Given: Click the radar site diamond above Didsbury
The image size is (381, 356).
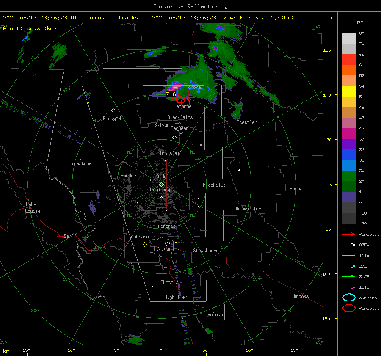Looking at the screenshot, I should click(161, 185).
